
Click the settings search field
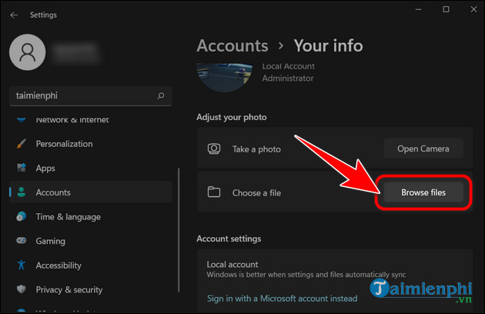(x=91, y=96)
